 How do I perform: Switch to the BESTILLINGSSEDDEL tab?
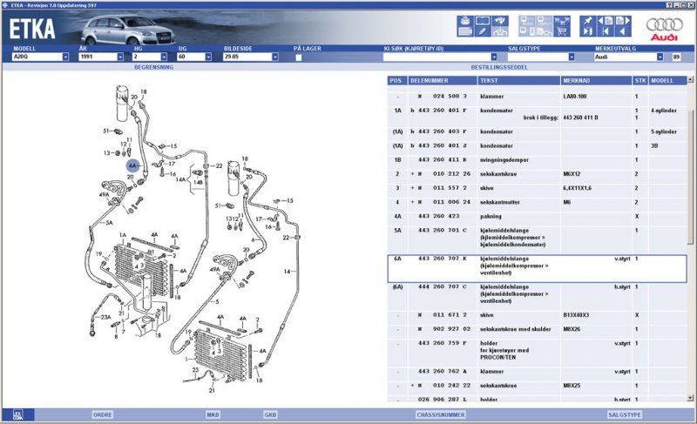(499, 66)
